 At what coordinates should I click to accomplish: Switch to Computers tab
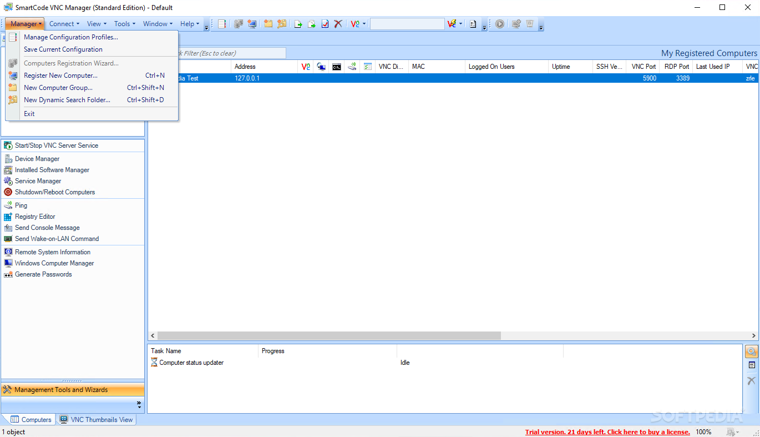click(x=31, y=420)
